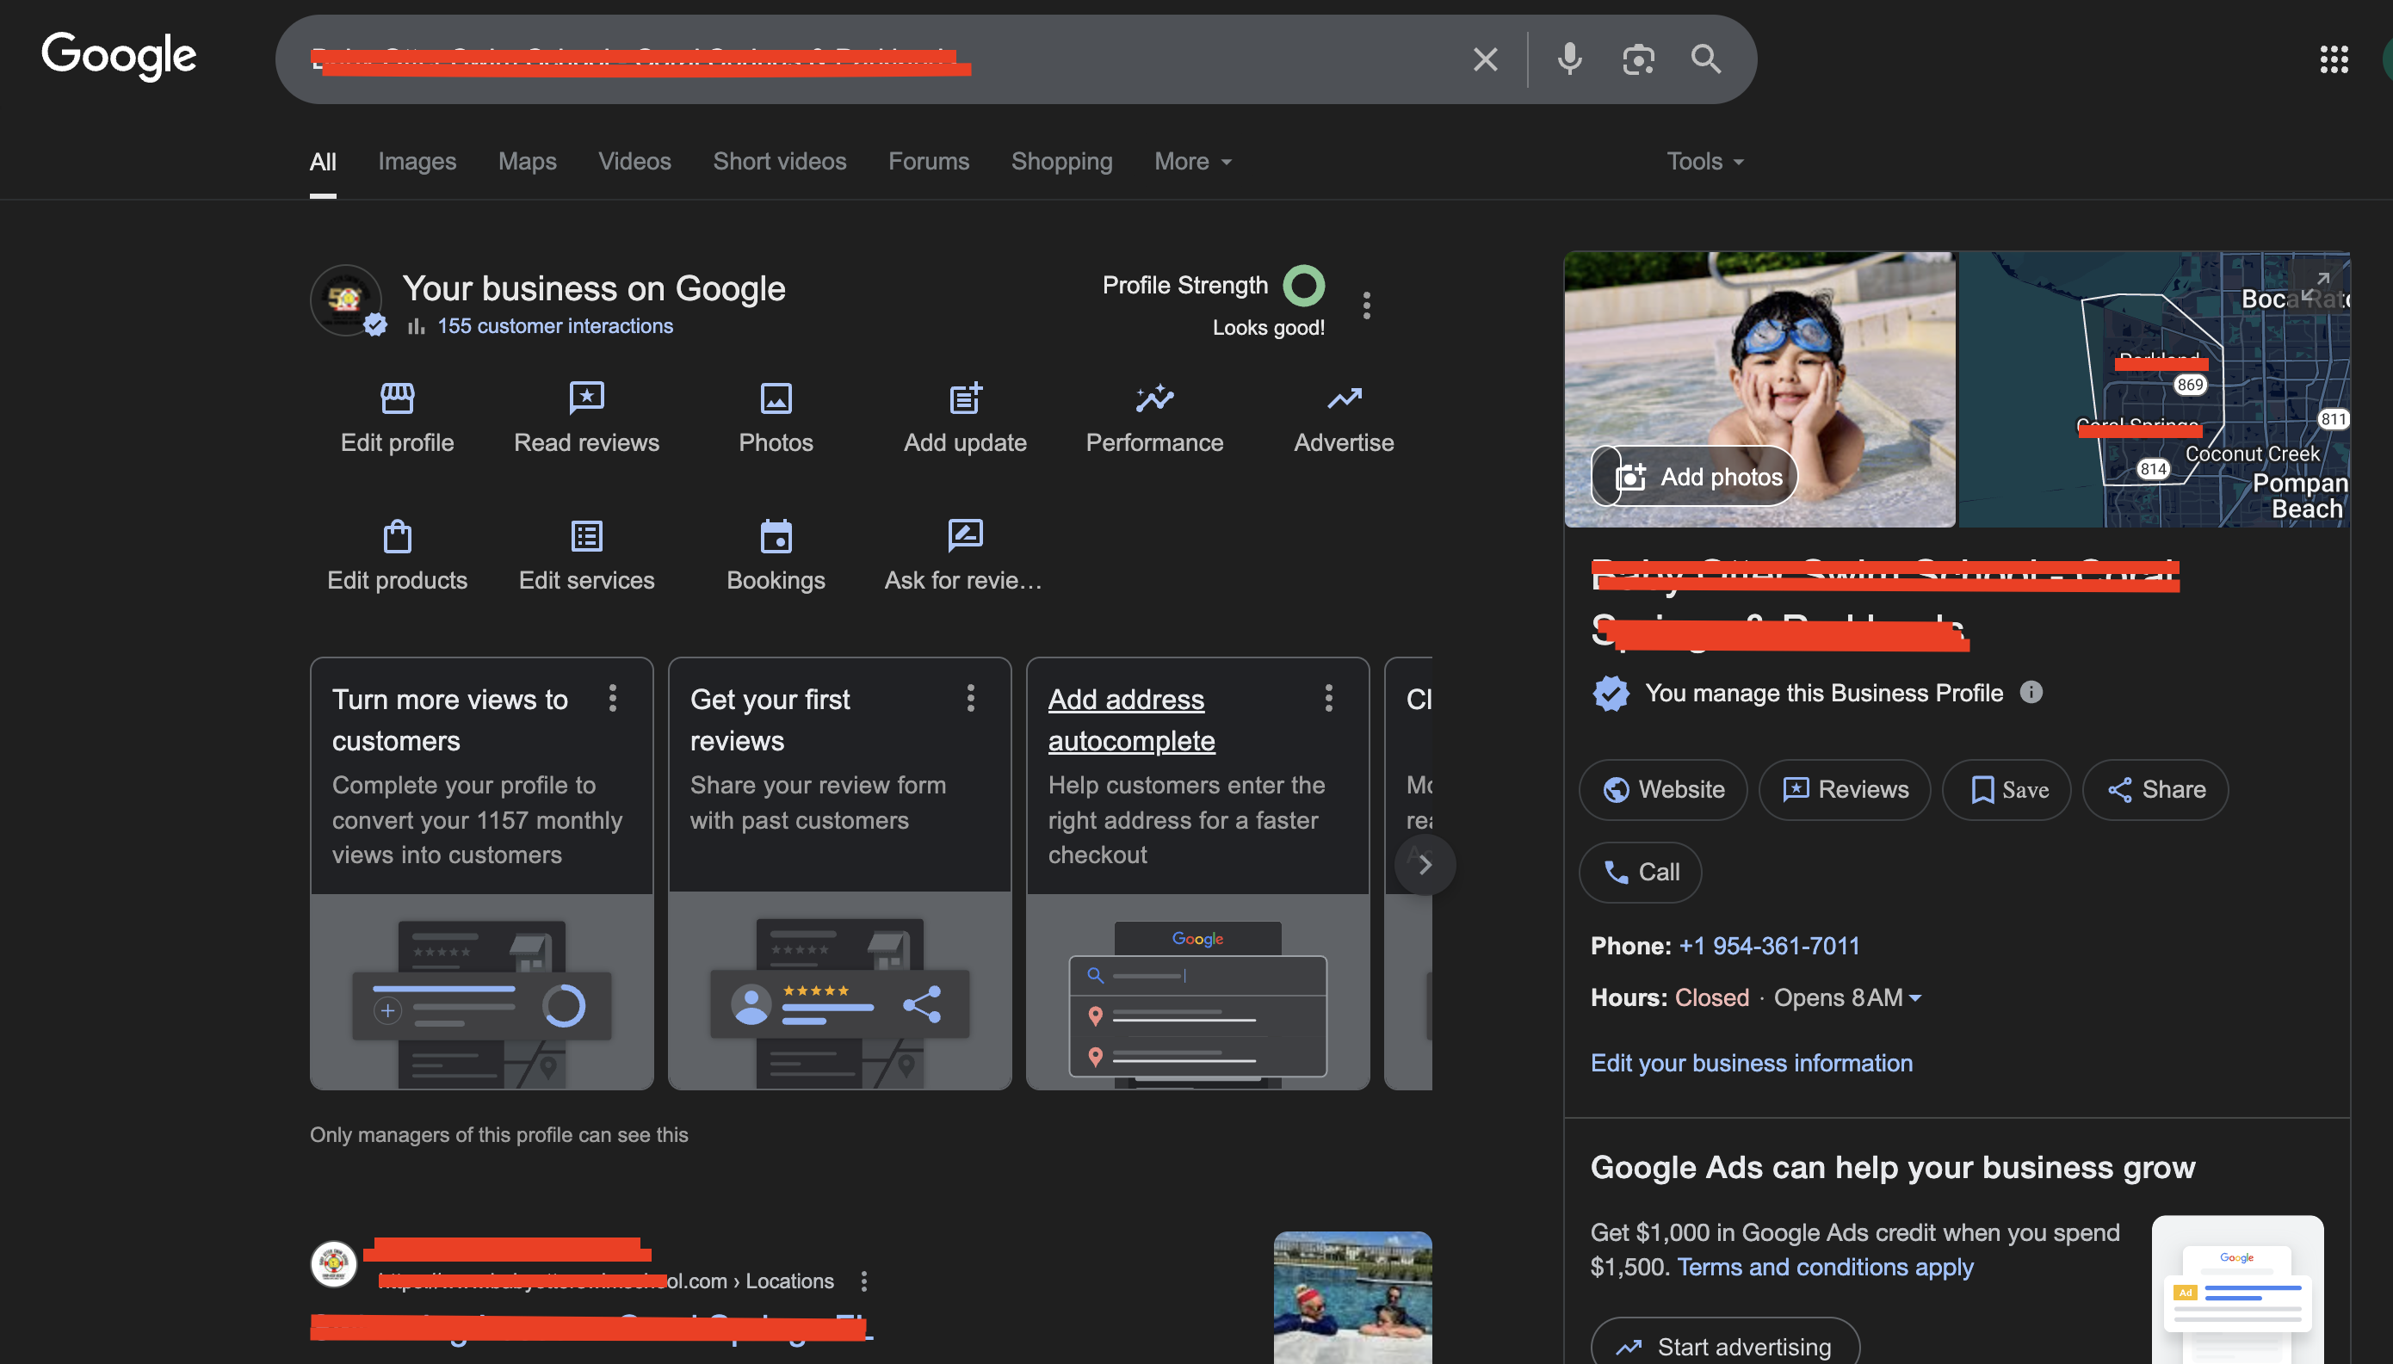Open Add address autocomplete link
The height and width of the screenshot is (1364, 2393).
[x=1131, y=719]
